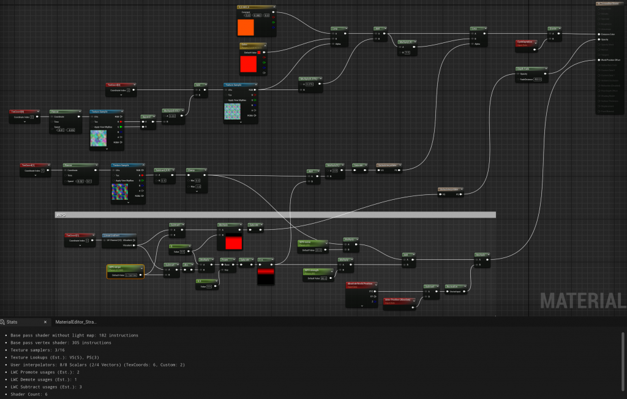Viewport: 627px width, 399px height.
Task: Close the Stats tab
Action: (x=45, y=322)
